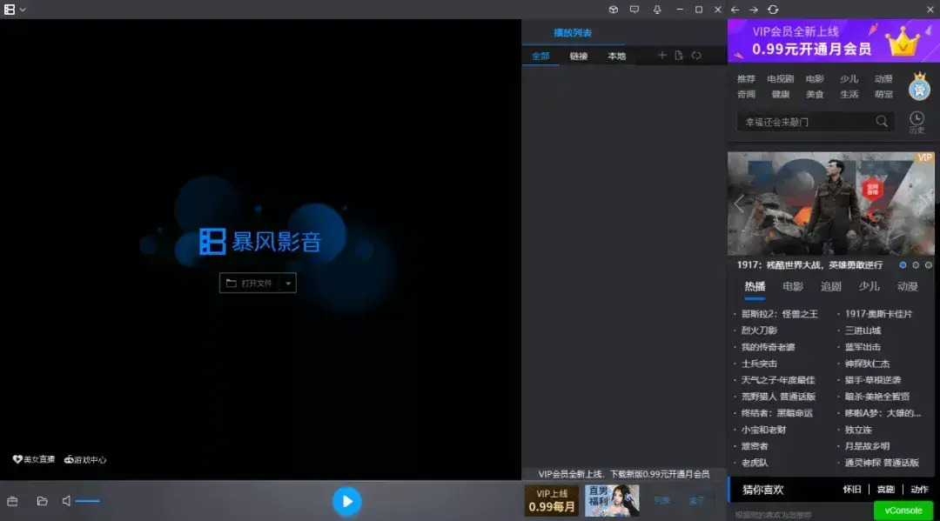Mute audio with the speaker icon
This screenshot has height=521, width=940.
coord(66,501)
